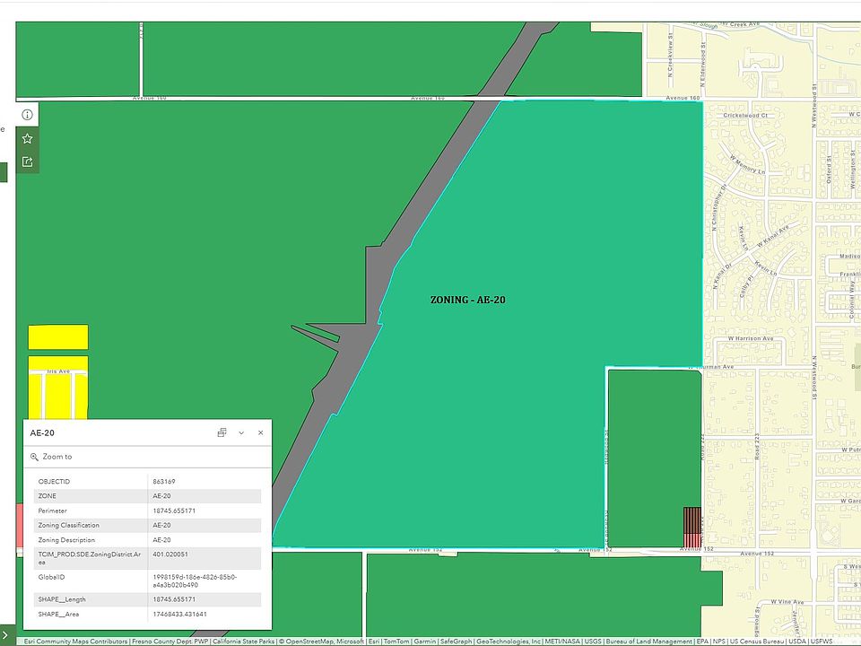Viewport: 861px width, 646px height.
Task: Click Fresno County Dept. PWP attribution text
Action: click(x=170, y=641)
